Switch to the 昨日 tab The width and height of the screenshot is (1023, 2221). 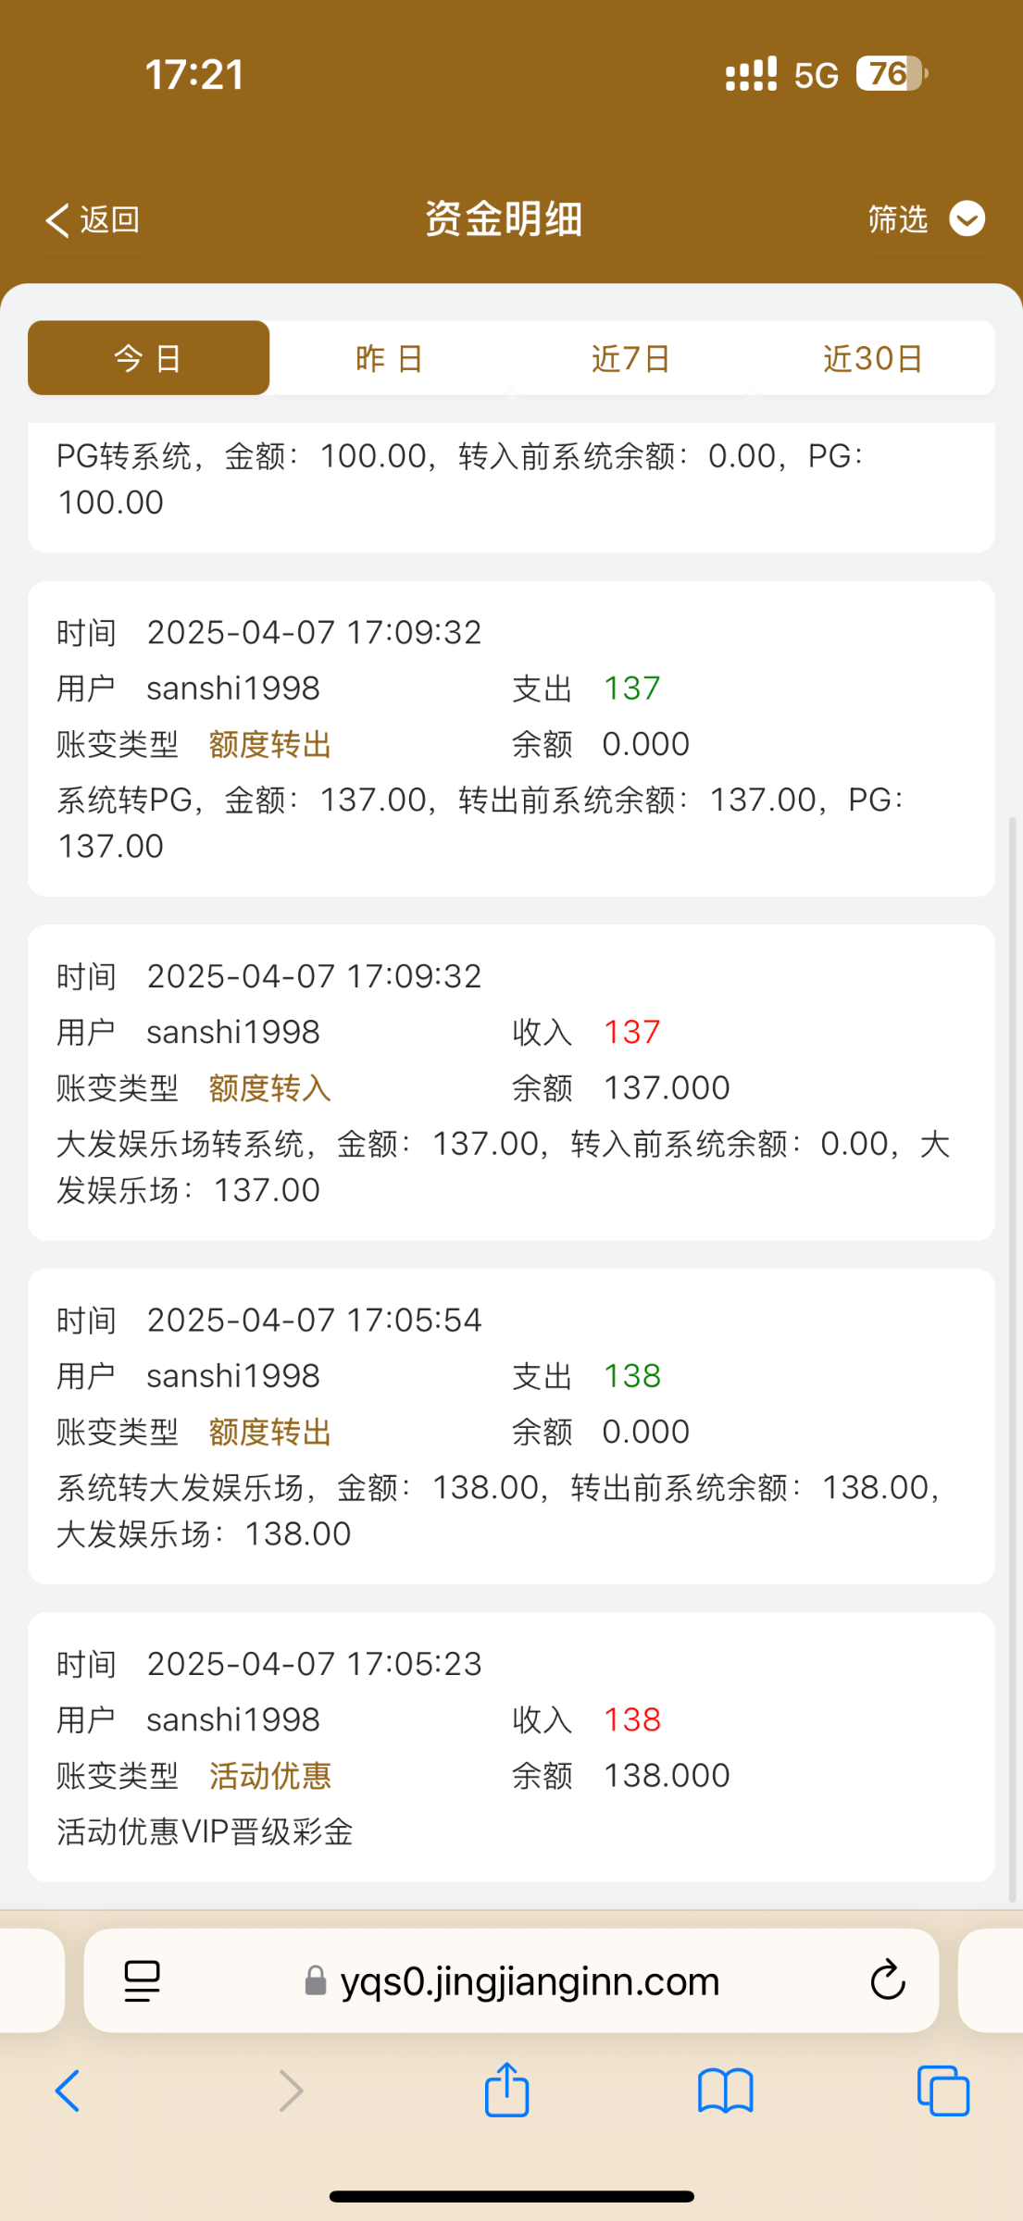coord(390,358)
